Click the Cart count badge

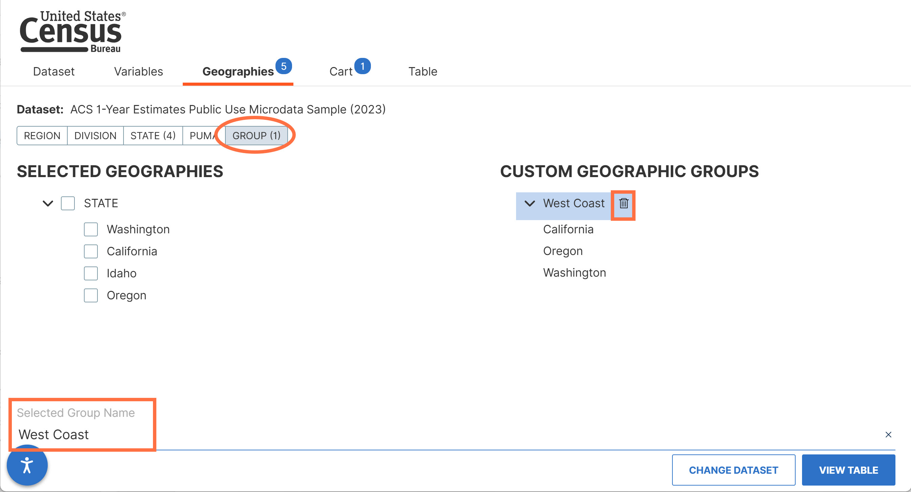(362, 66)
